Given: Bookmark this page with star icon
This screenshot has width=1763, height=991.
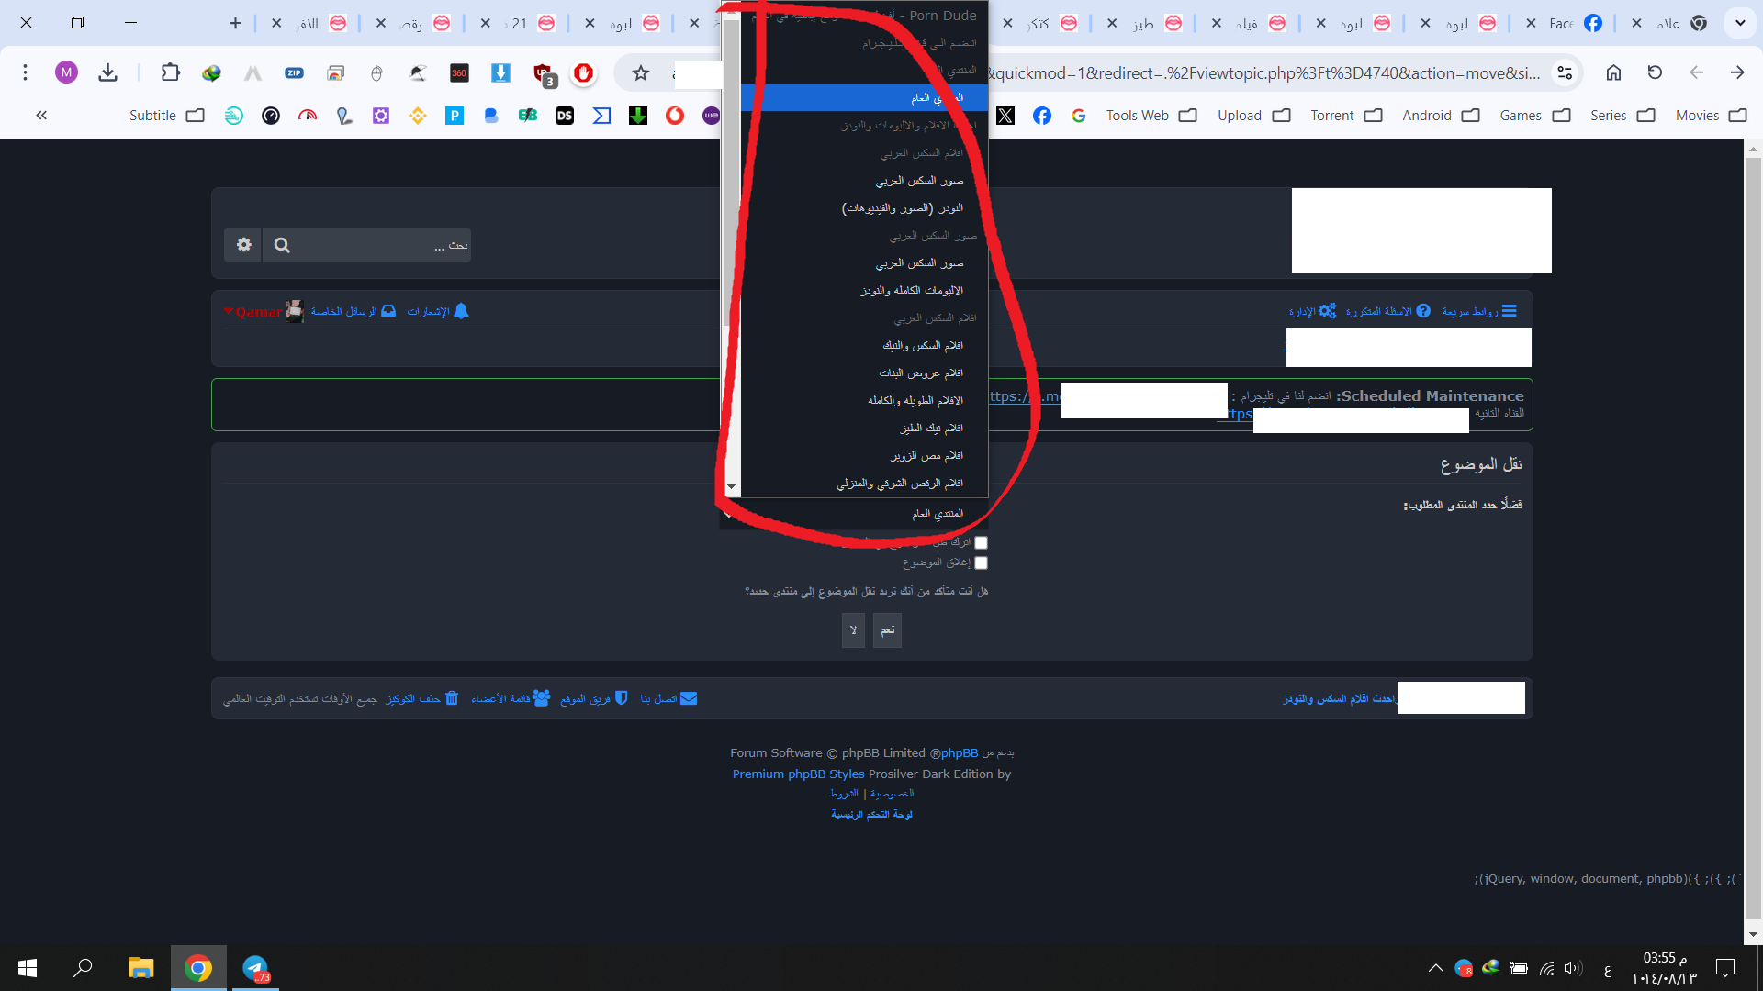Looking at the screenshot, I should click(641, 72).
